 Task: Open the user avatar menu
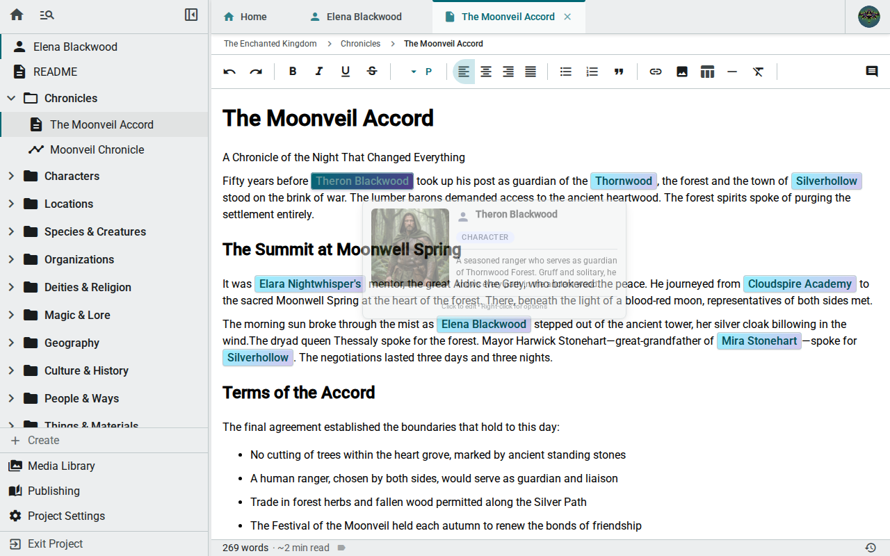tap(869, 17)
